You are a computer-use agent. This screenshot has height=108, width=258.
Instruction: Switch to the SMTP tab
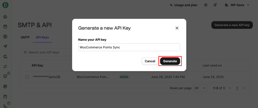[25, 37]
